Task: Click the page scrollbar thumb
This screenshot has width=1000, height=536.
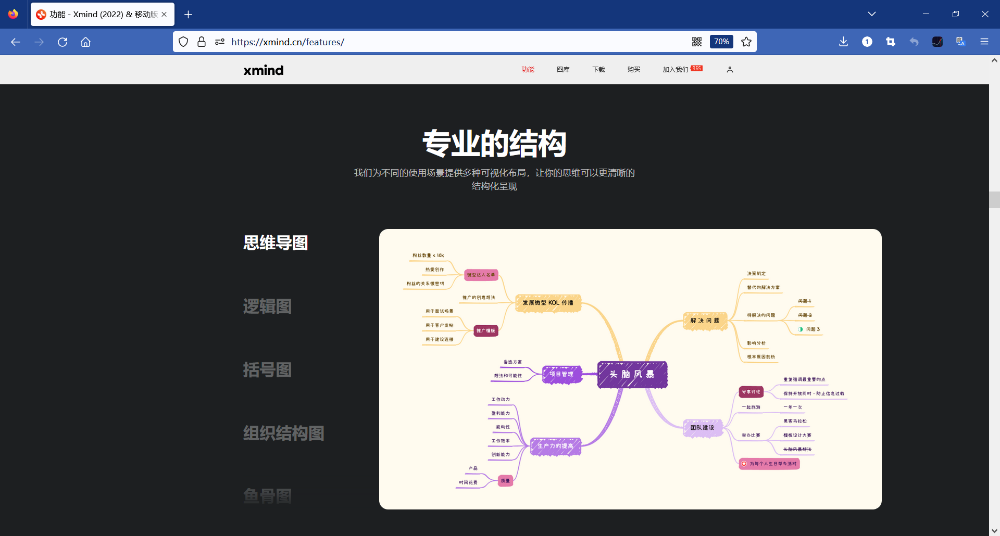Action: (x=994, y=200)
